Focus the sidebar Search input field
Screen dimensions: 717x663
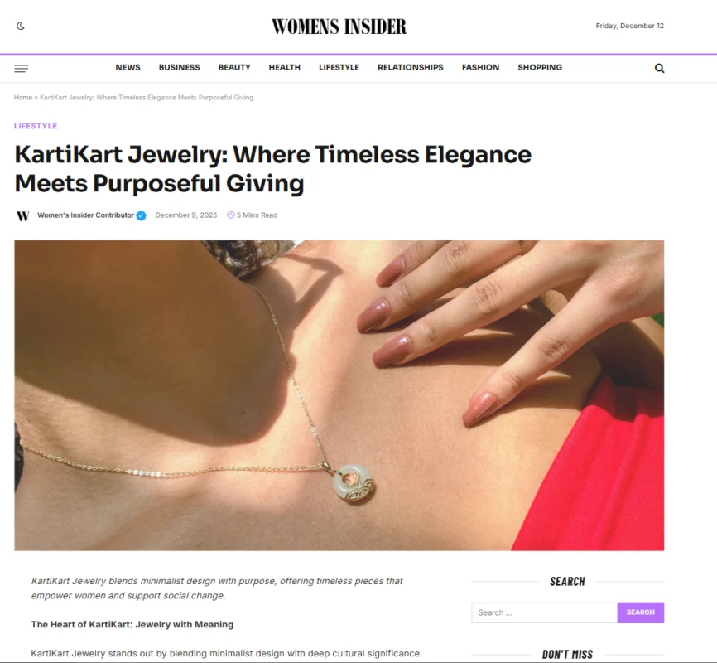point(544,612)
